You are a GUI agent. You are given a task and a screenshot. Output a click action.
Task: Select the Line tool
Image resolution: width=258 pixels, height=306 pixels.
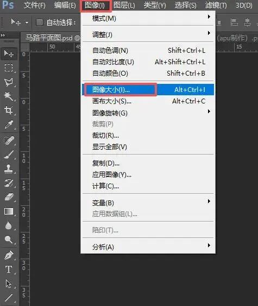9,298
